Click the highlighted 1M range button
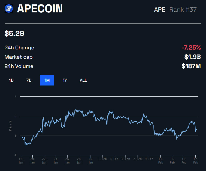206x171 pixels. [x=47, y=80]
